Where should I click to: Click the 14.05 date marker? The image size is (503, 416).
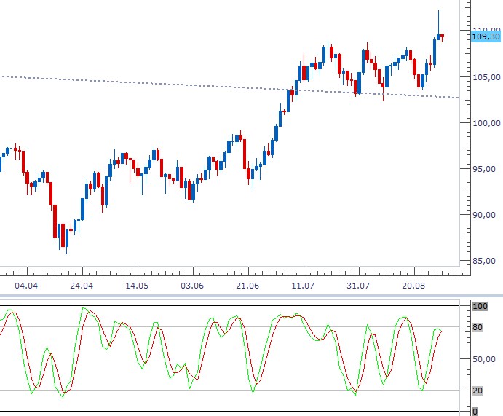coord(138,286)
